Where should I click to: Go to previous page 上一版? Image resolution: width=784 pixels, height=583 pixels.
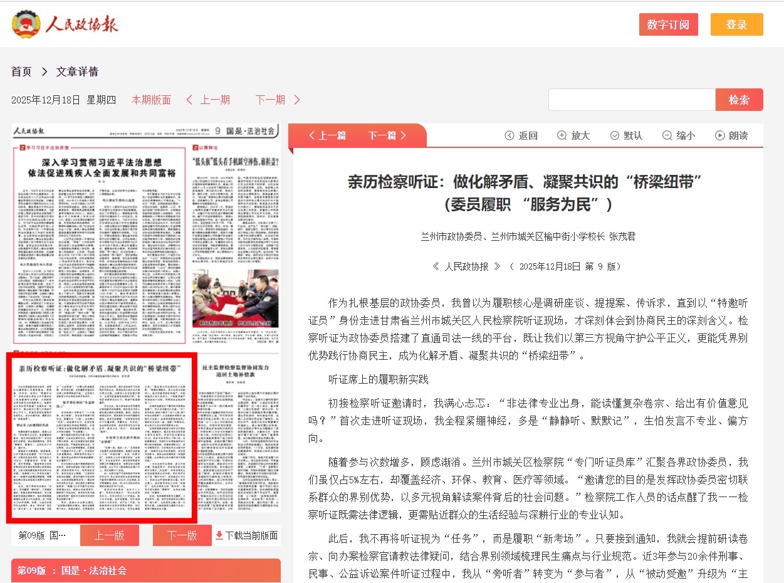[110, 535]
